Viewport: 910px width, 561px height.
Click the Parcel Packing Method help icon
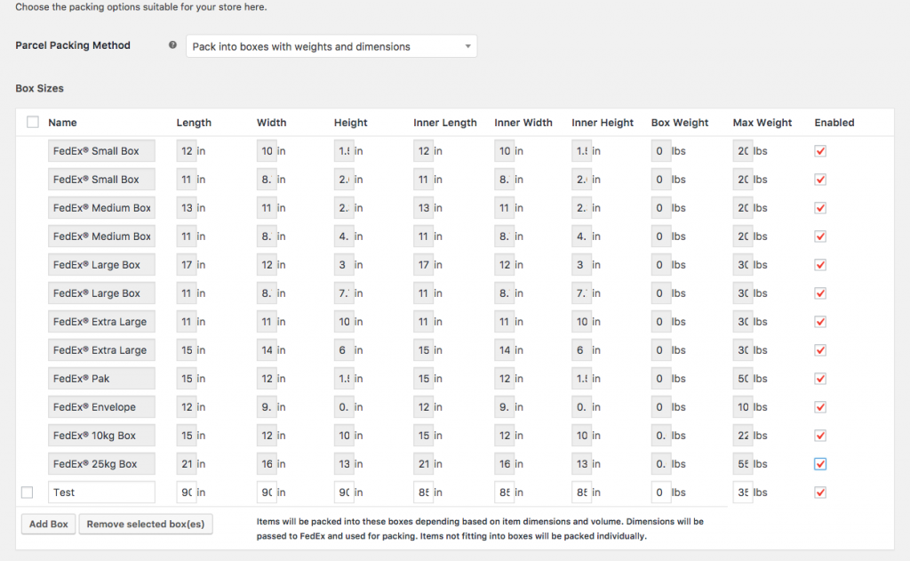(172, 44)
